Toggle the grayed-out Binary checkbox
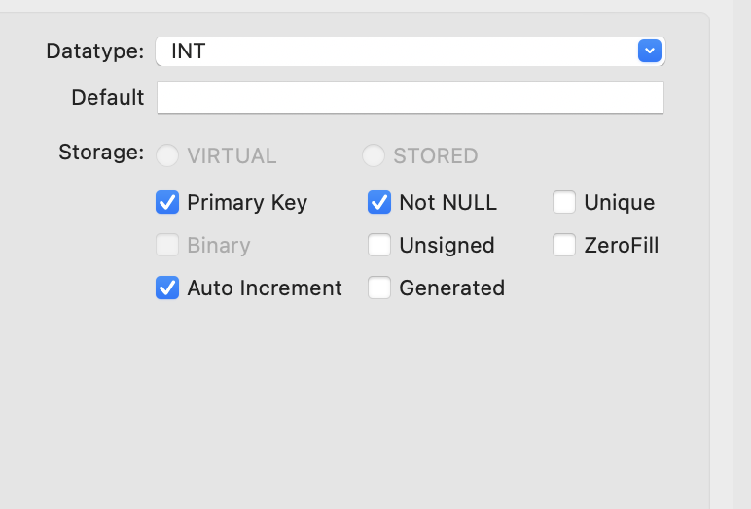This screenshot has height=509, width=751. coord(167,245)
